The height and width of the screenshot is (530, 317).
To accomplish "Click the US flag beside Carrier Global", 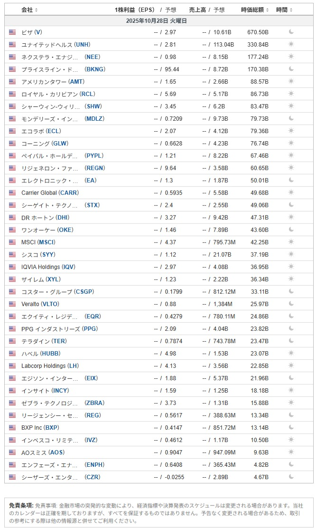I will [x=12, y=193].
